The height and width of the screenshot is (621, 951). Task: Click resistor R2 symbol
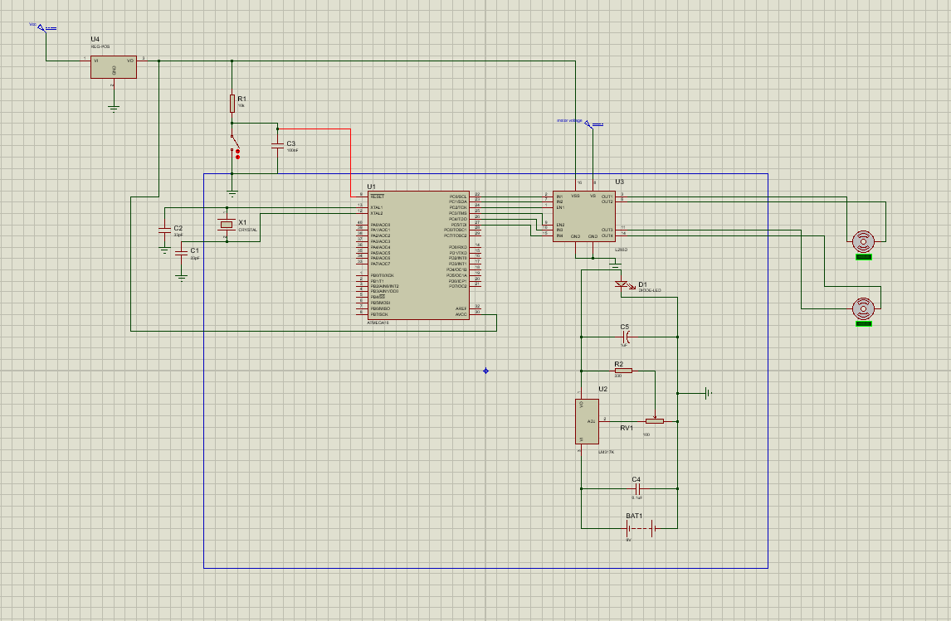pyautogui.click(x=623, y=371)
